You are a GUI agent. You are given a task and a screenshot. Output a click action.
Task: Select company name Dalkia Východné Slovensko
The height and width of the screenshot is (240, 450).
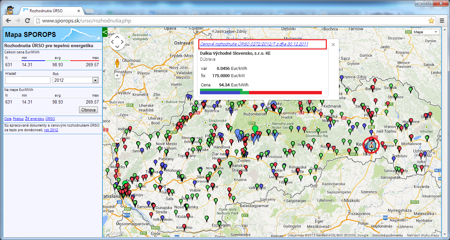tap(235, 53)
